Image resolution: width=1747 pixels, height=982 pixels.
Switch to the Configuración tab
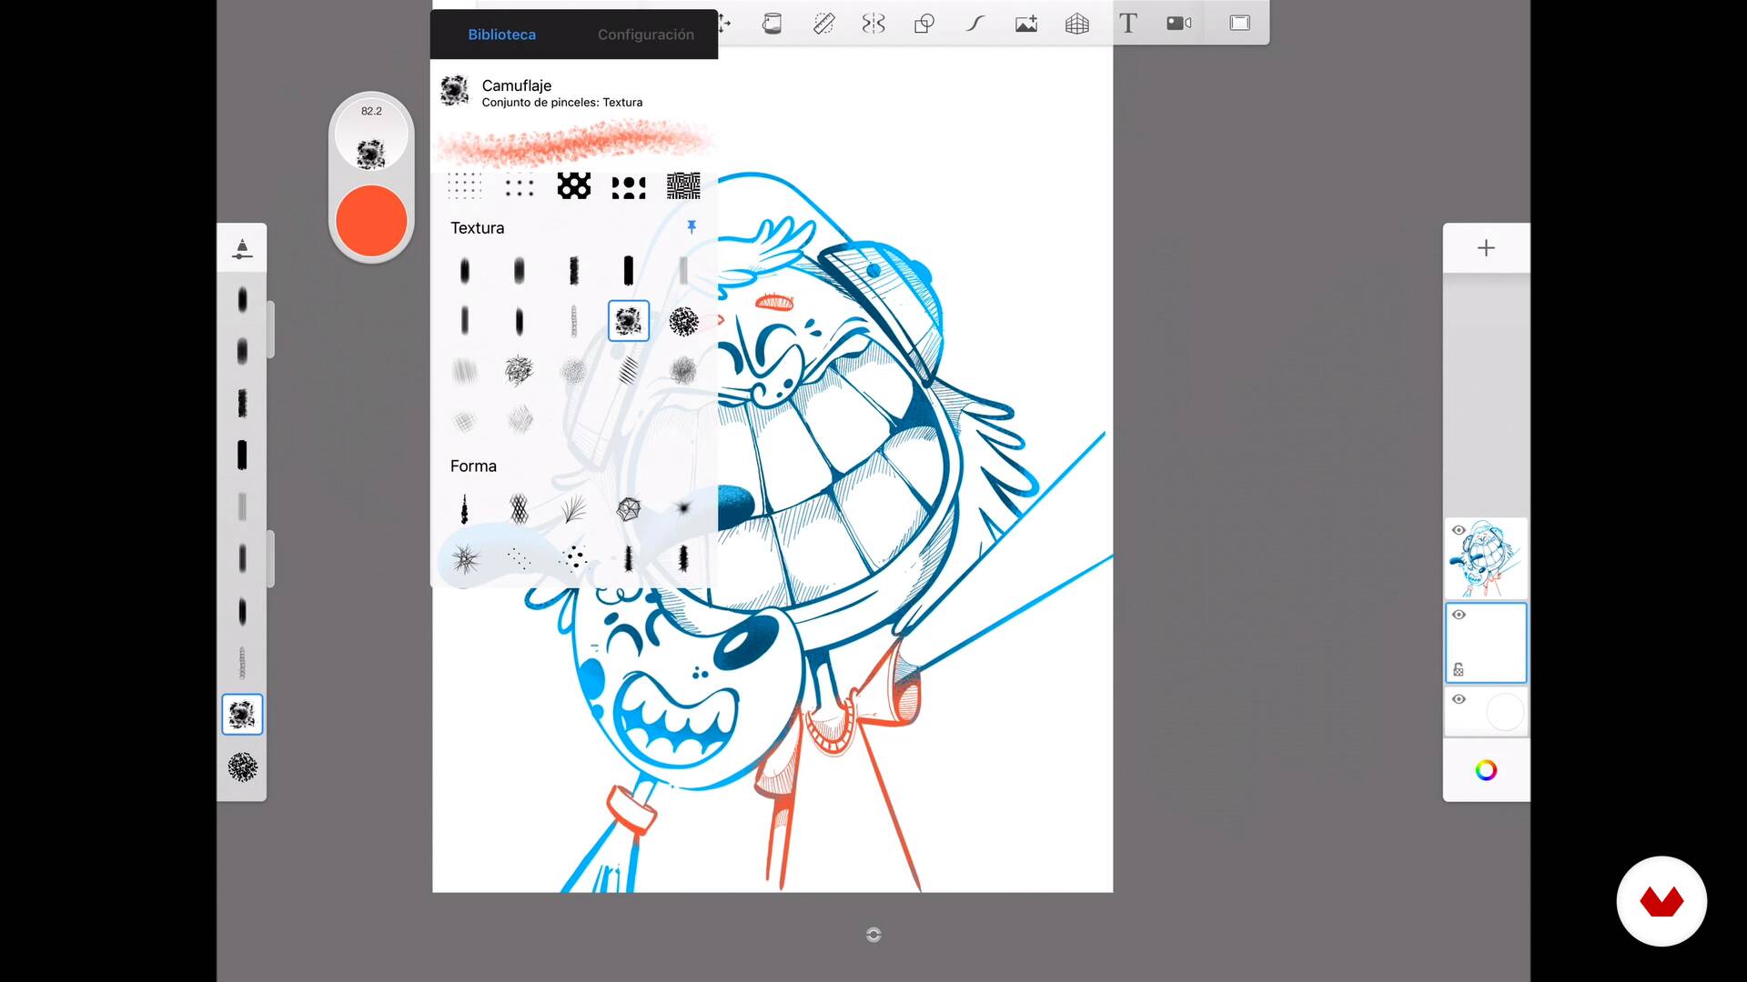(645, 35)
